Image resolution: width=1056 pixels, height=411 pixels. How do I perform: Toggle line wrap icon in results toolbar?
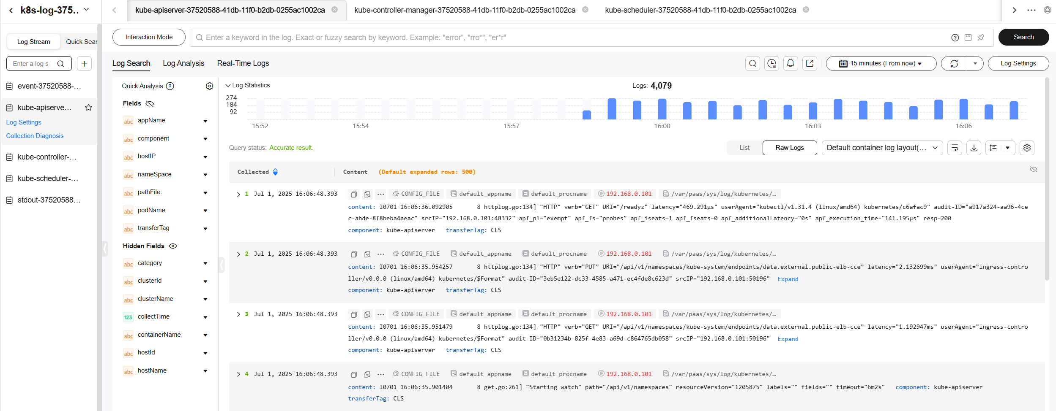point(955,148)
